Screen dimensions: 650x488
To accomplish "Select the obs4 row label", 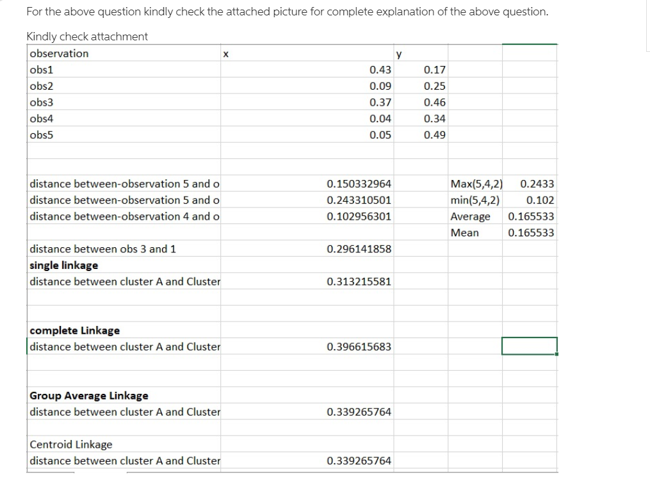I will tap(124, 118).
